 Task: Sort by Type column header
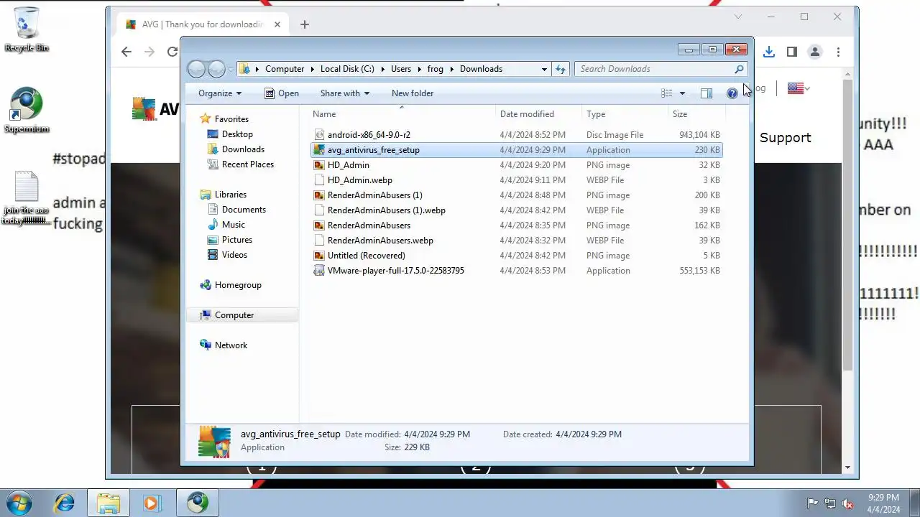[x=625, y=114]
